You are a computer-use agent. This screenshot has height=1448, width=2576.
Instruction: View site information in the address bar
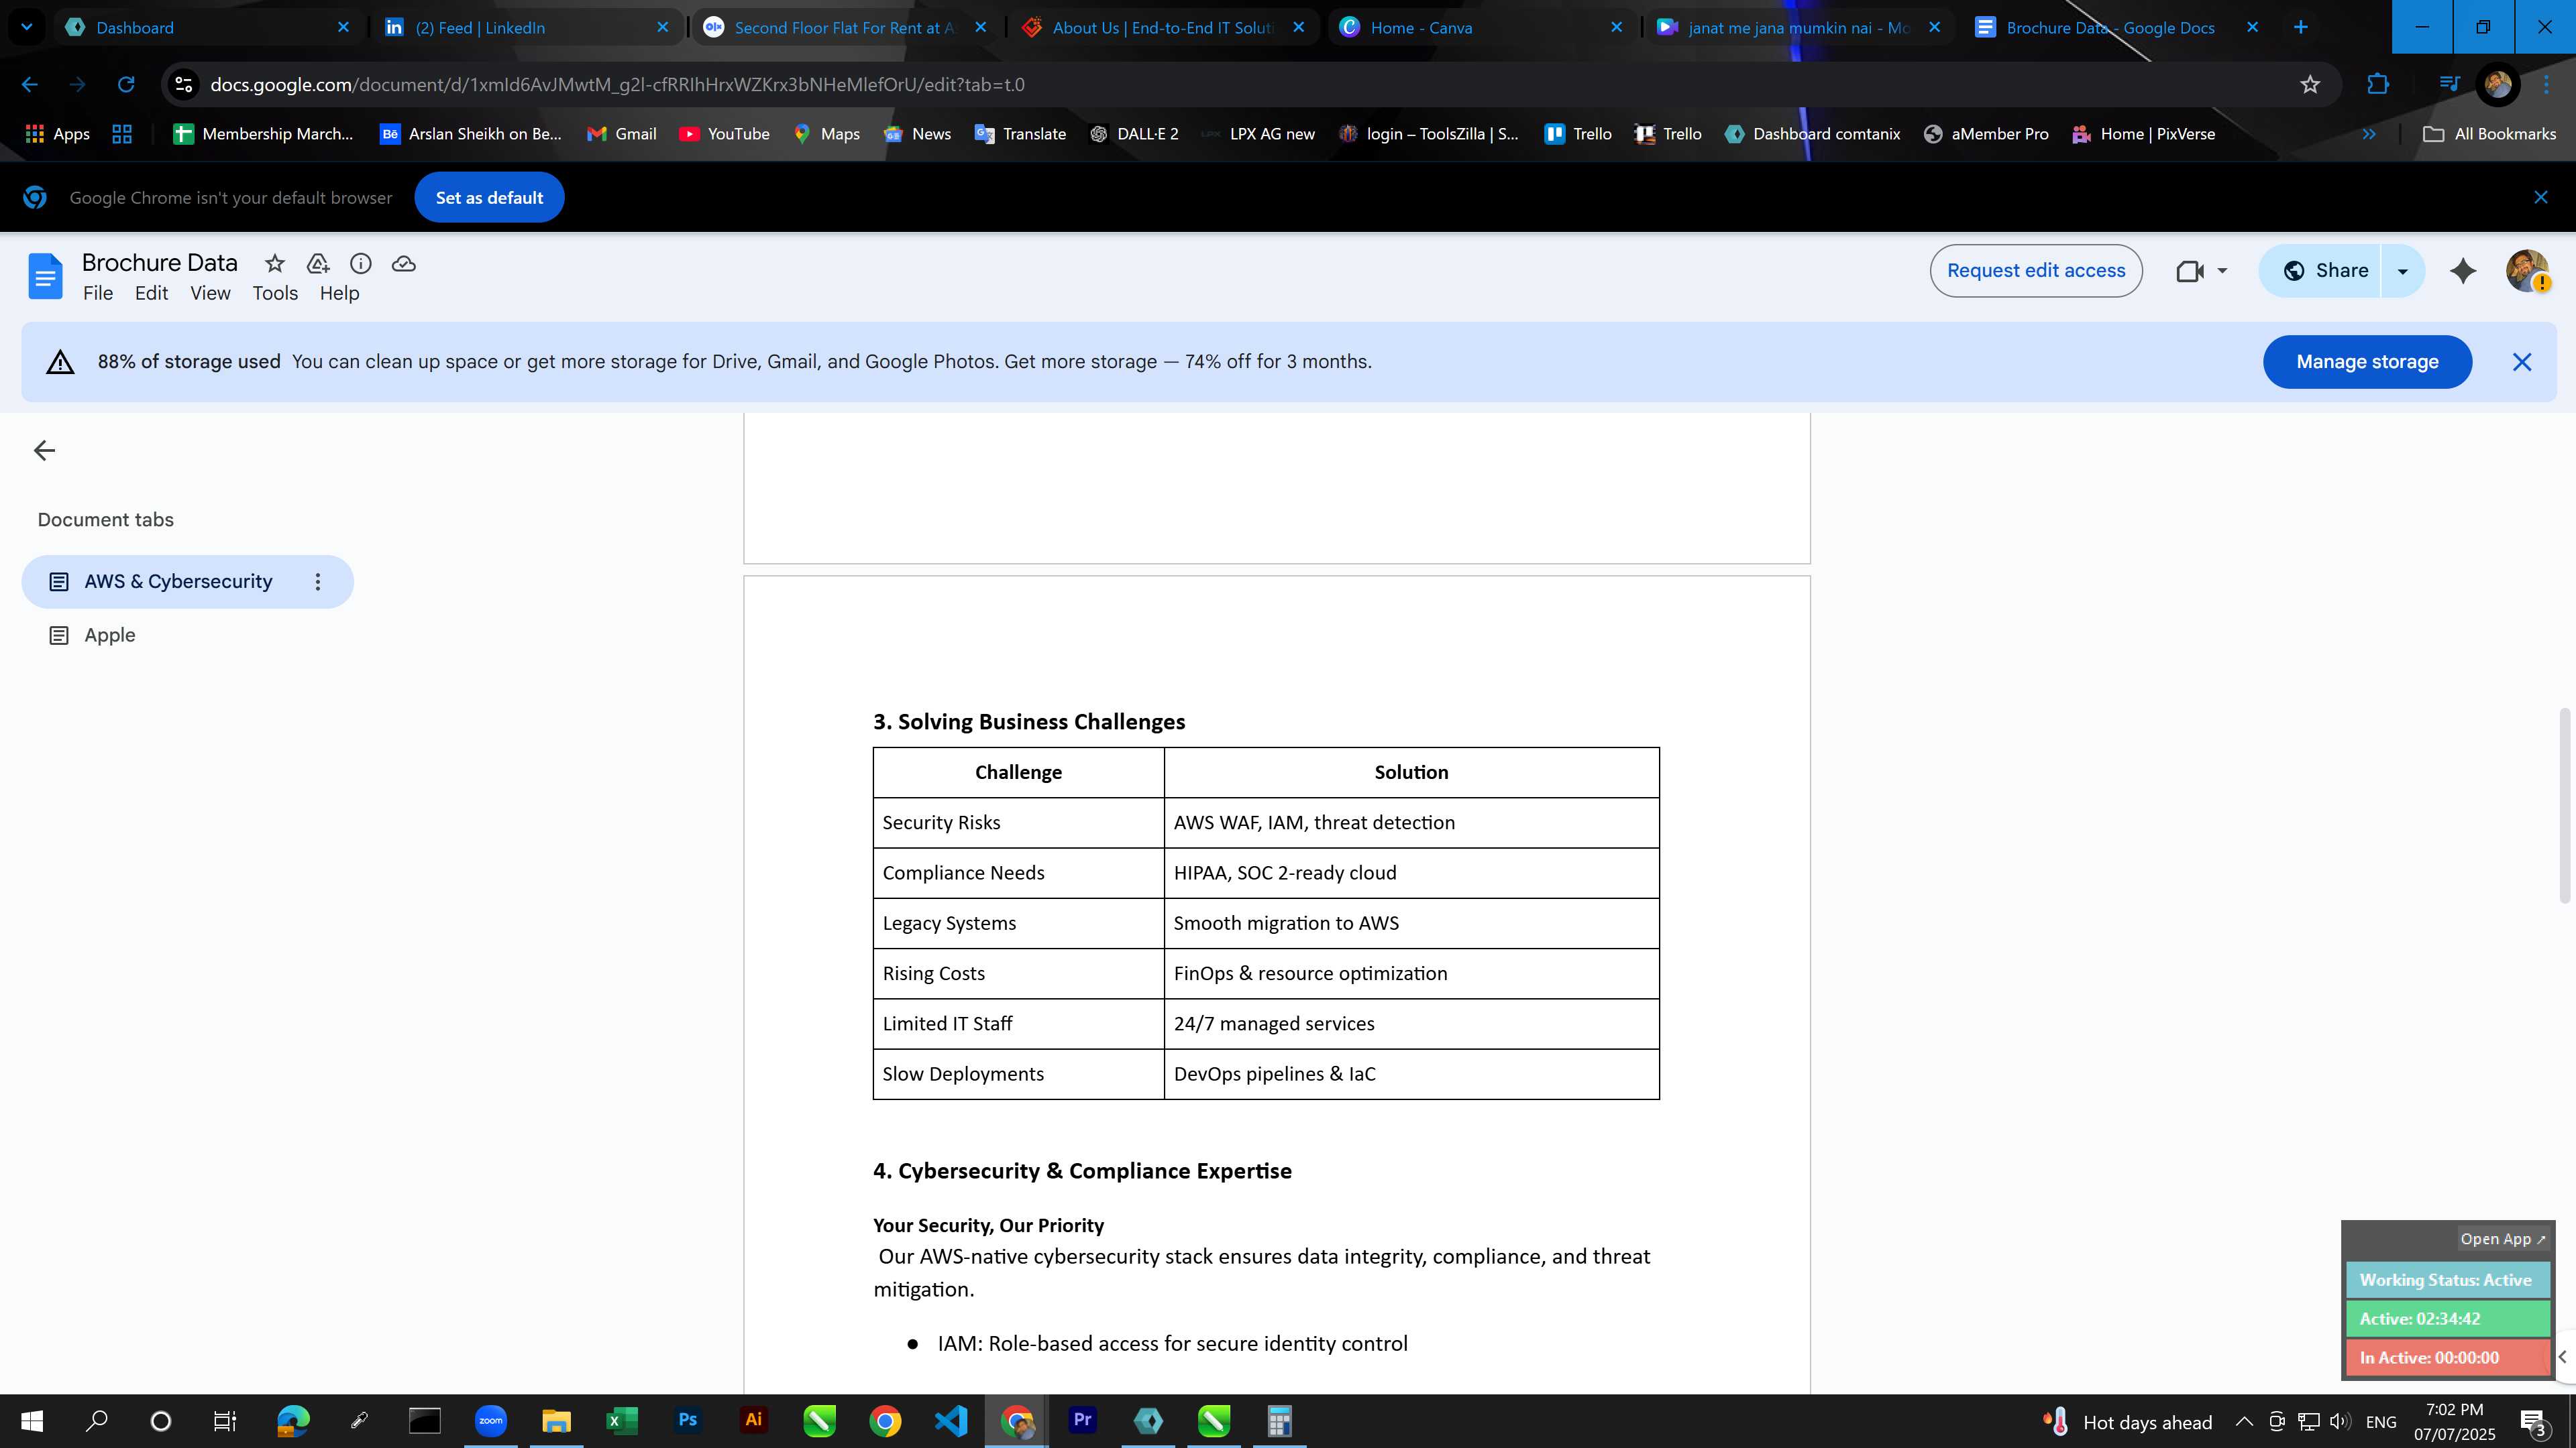[x=184, y=85]
